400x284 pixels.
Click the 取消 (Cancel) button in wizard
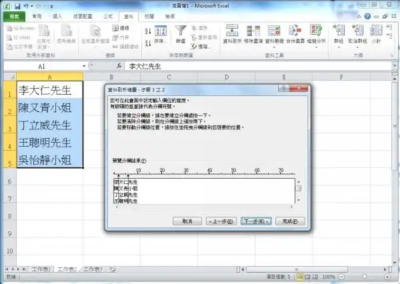(187, 221)
